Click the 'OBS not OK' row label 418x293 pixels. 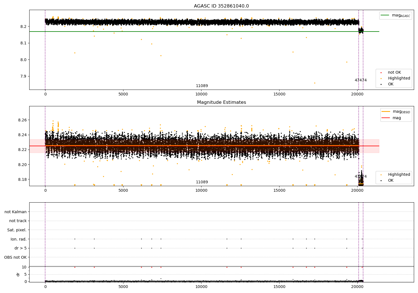coord(15,257)
